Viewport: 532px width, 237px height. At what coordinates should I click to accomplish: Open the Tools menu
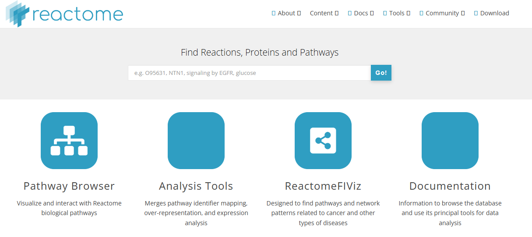click(x=397, y=13)
